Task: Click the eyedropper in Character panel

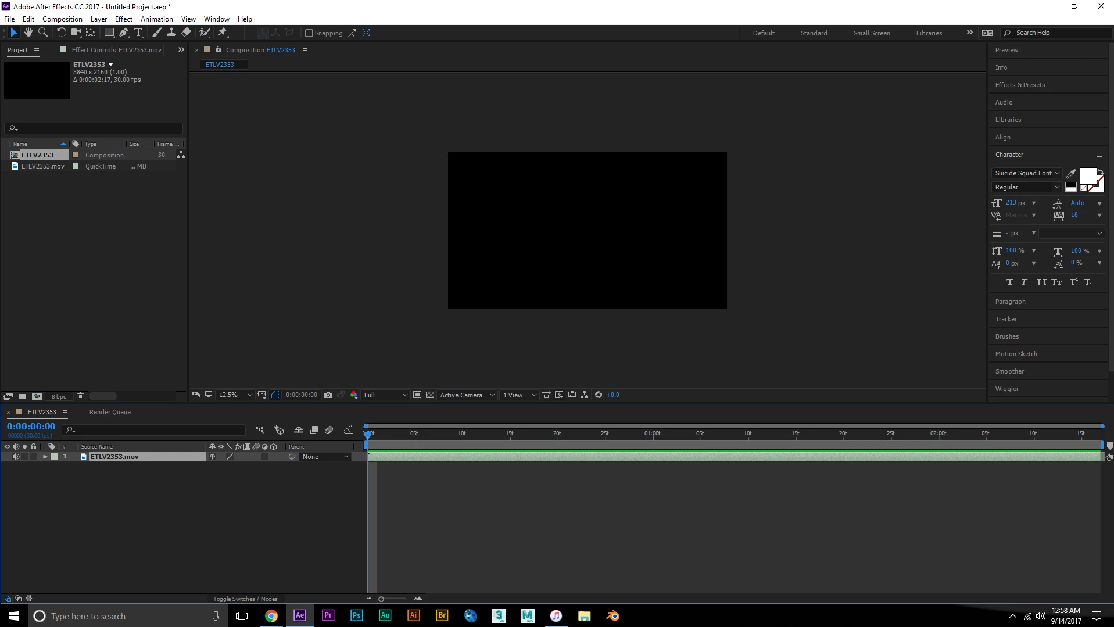Action: [1070, 174]
